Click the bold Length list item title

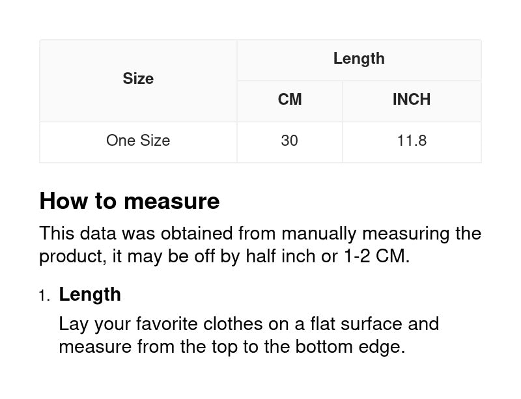pos(90,294)
